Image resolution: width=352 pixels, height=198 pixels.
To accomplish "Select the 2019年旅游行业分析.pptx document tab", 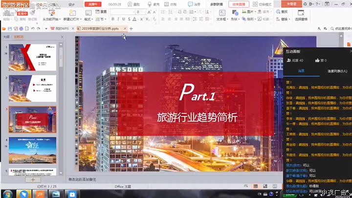I will coord(100,28).
